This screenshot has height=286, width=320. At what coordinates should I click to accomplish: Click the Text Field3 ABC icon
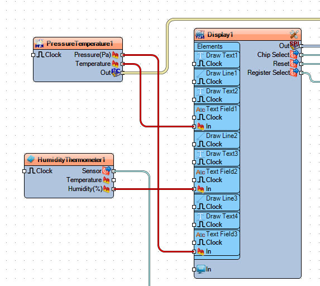coord(200,235)
